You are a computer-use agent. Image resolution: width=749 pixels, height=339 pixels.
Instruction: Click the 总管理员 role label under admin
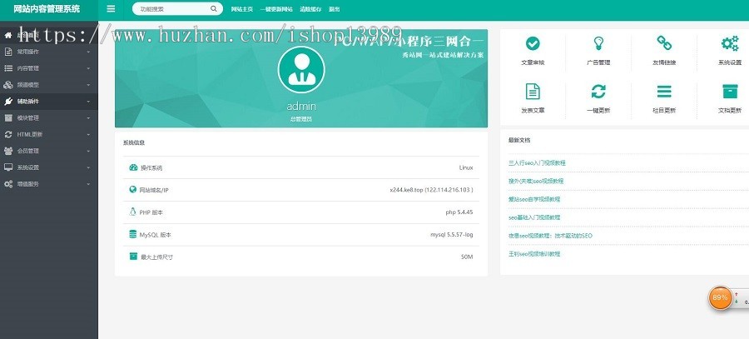(x=301, y=119)
